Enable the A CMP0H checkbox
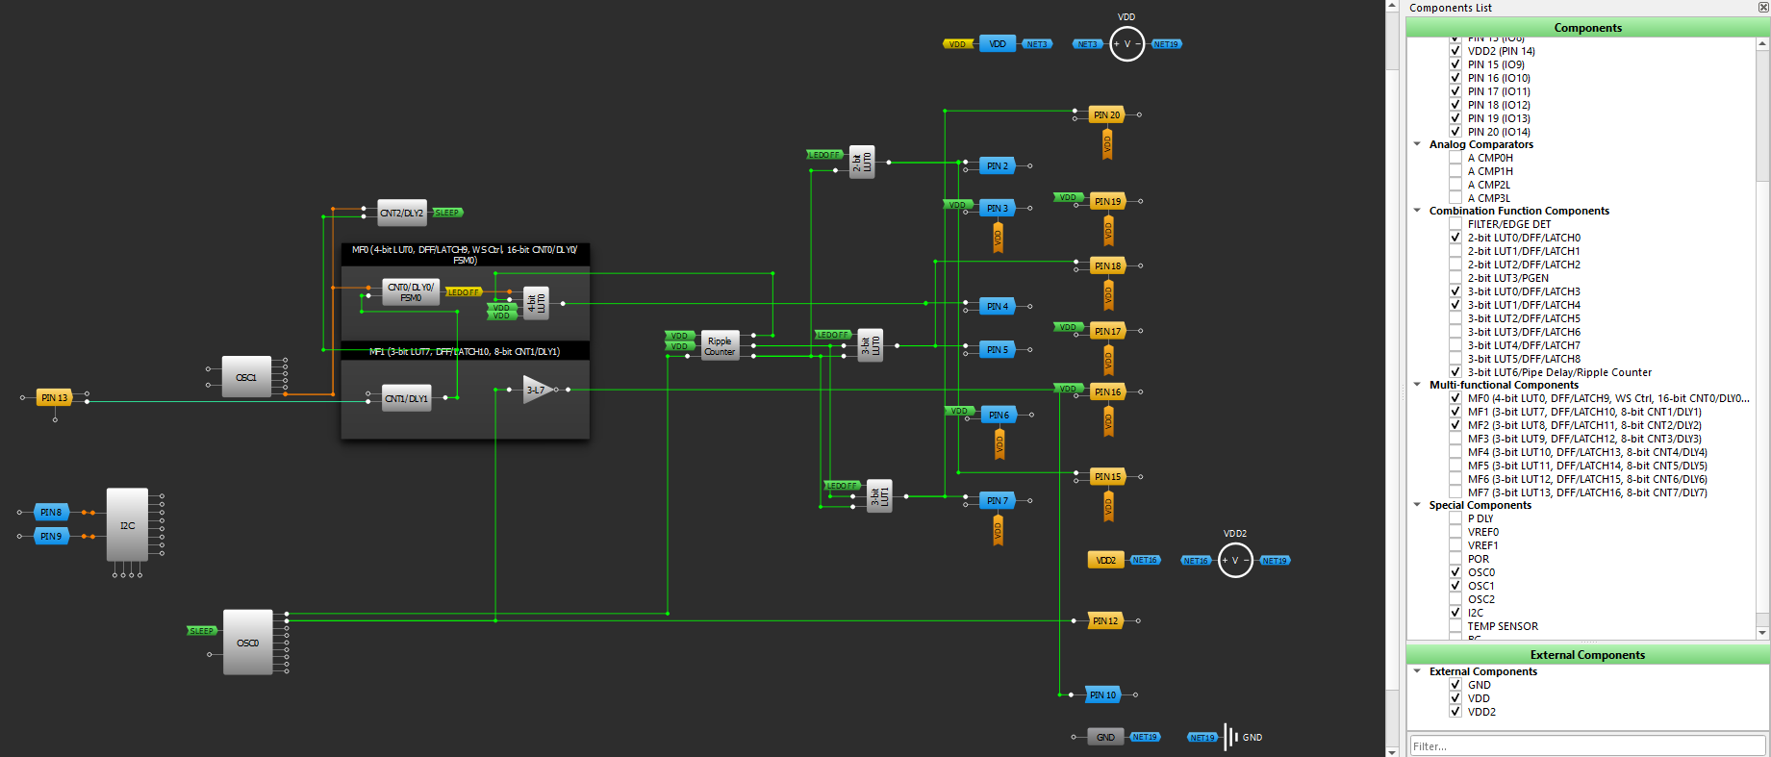This screenshot has height=757, width=1771. (1455, 158)
